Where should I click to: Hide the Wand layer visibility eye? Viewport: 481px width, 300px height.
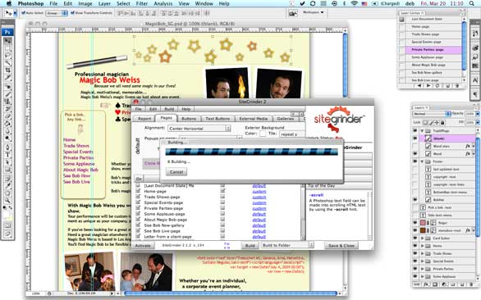coord(415,153)
